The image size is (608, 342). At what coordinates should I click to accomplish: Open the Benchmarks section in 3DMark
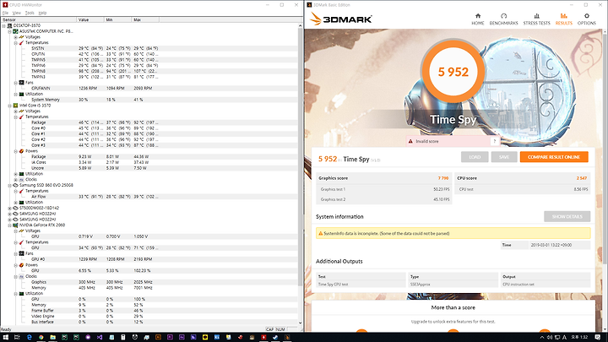pos(503,19)
